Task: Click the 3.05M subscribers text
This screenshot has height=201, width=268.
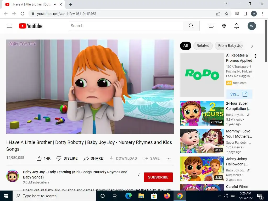Action: pyautogui.click(x=36, y=182)
